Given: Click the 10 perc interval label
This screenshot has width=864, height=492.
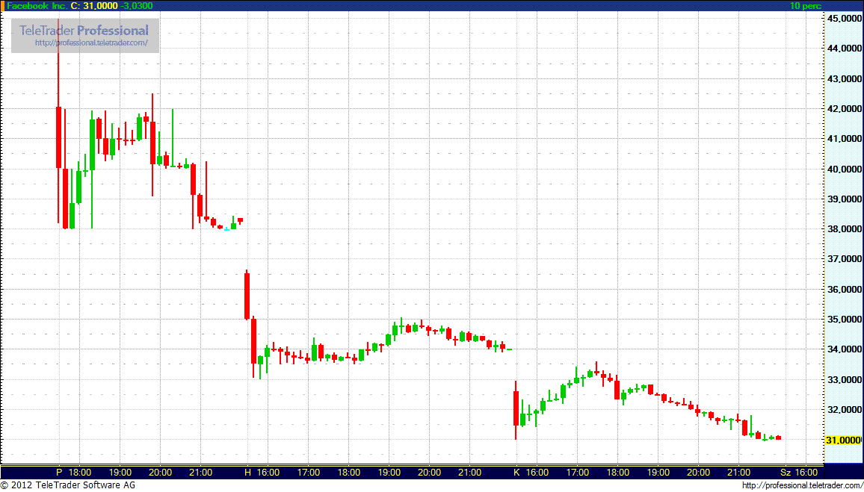Looking at the screenshot, I should pos(805,6).
